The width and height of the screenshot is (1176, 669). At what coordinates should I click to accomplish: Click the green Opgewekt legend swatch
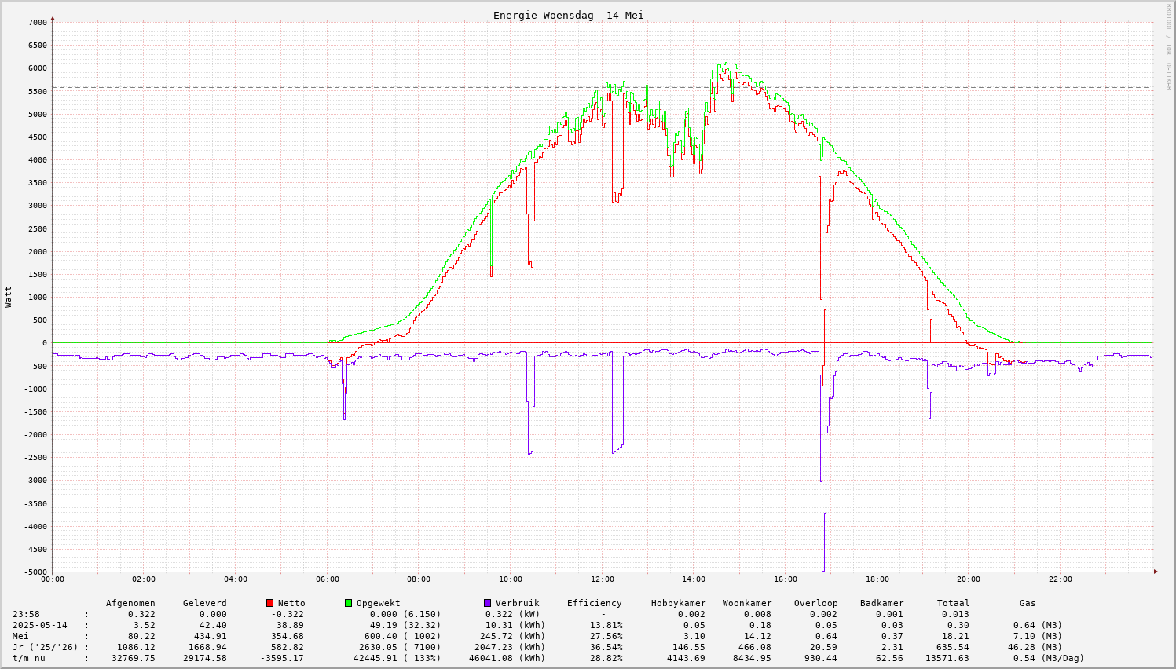(349, 603)
